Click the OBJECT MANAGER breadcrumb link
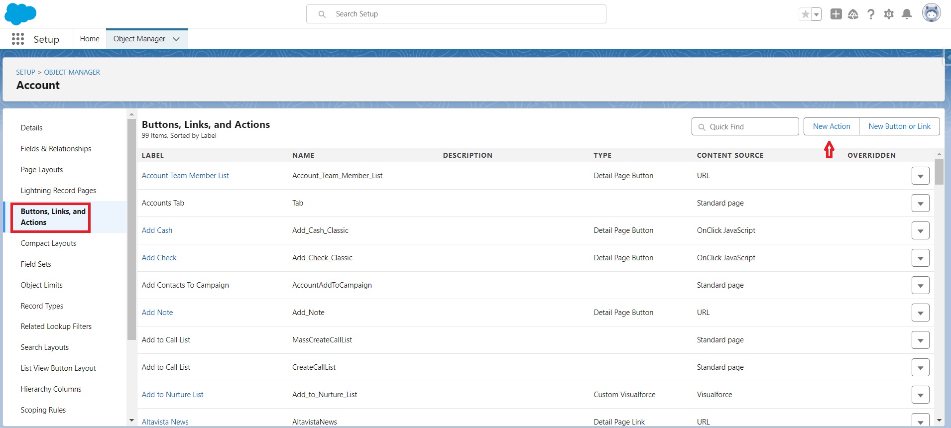951x428 pixels. click(x=72, y=72)
